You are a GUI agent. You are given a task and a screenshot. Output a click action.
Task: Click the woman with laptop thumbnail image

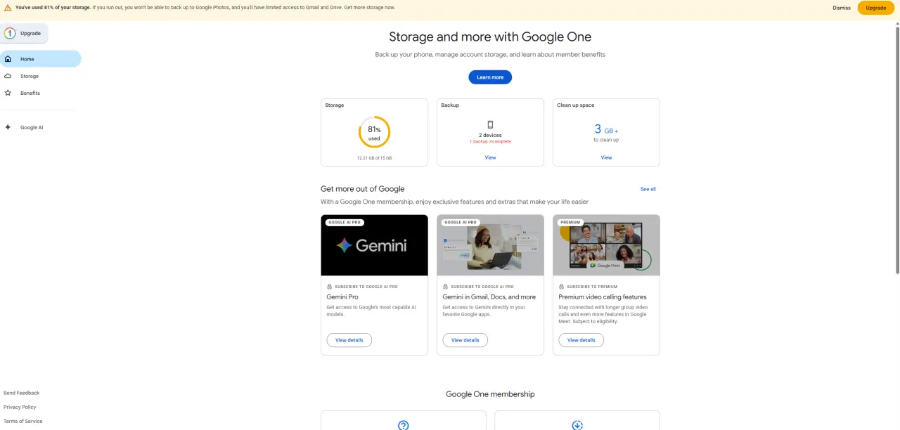coord(490,245)
